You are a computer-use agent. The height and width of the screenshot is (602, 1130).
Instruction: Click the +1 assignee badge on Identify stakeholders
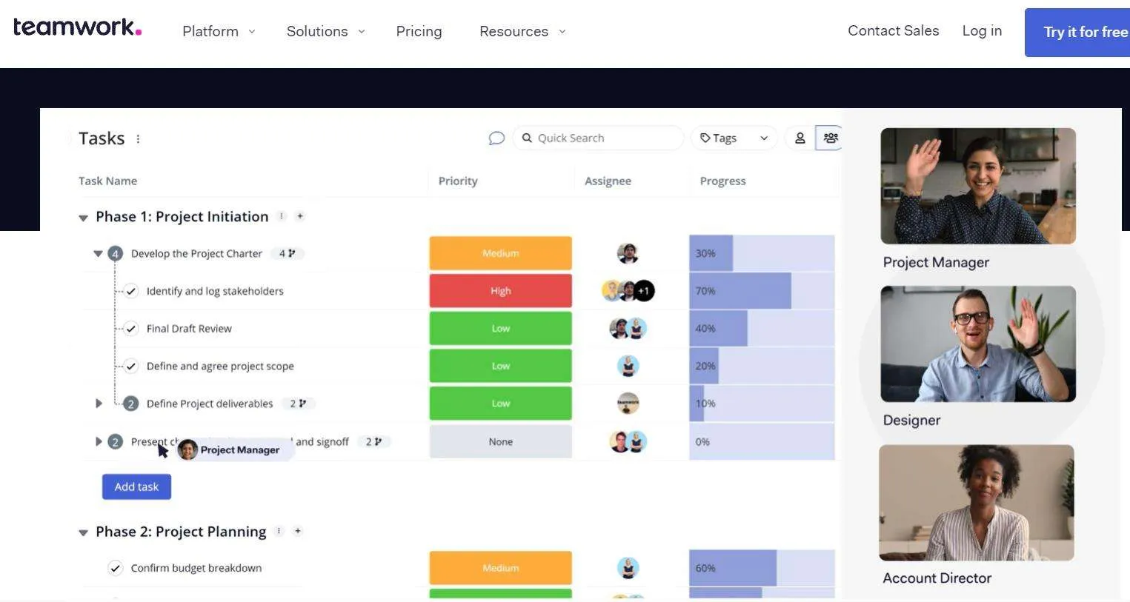pos(644,291)
